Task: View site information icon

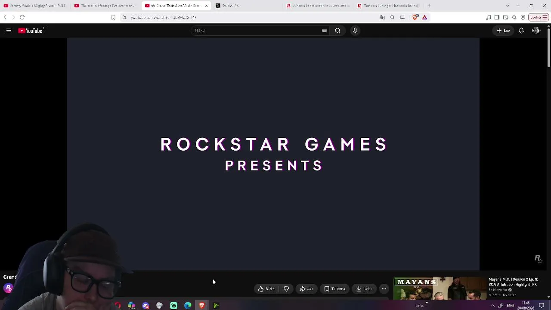Action: 124,17
